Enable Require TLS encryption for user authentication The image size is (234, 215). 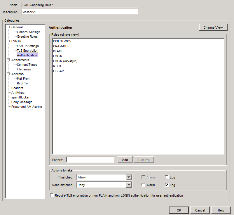(52, 195)
